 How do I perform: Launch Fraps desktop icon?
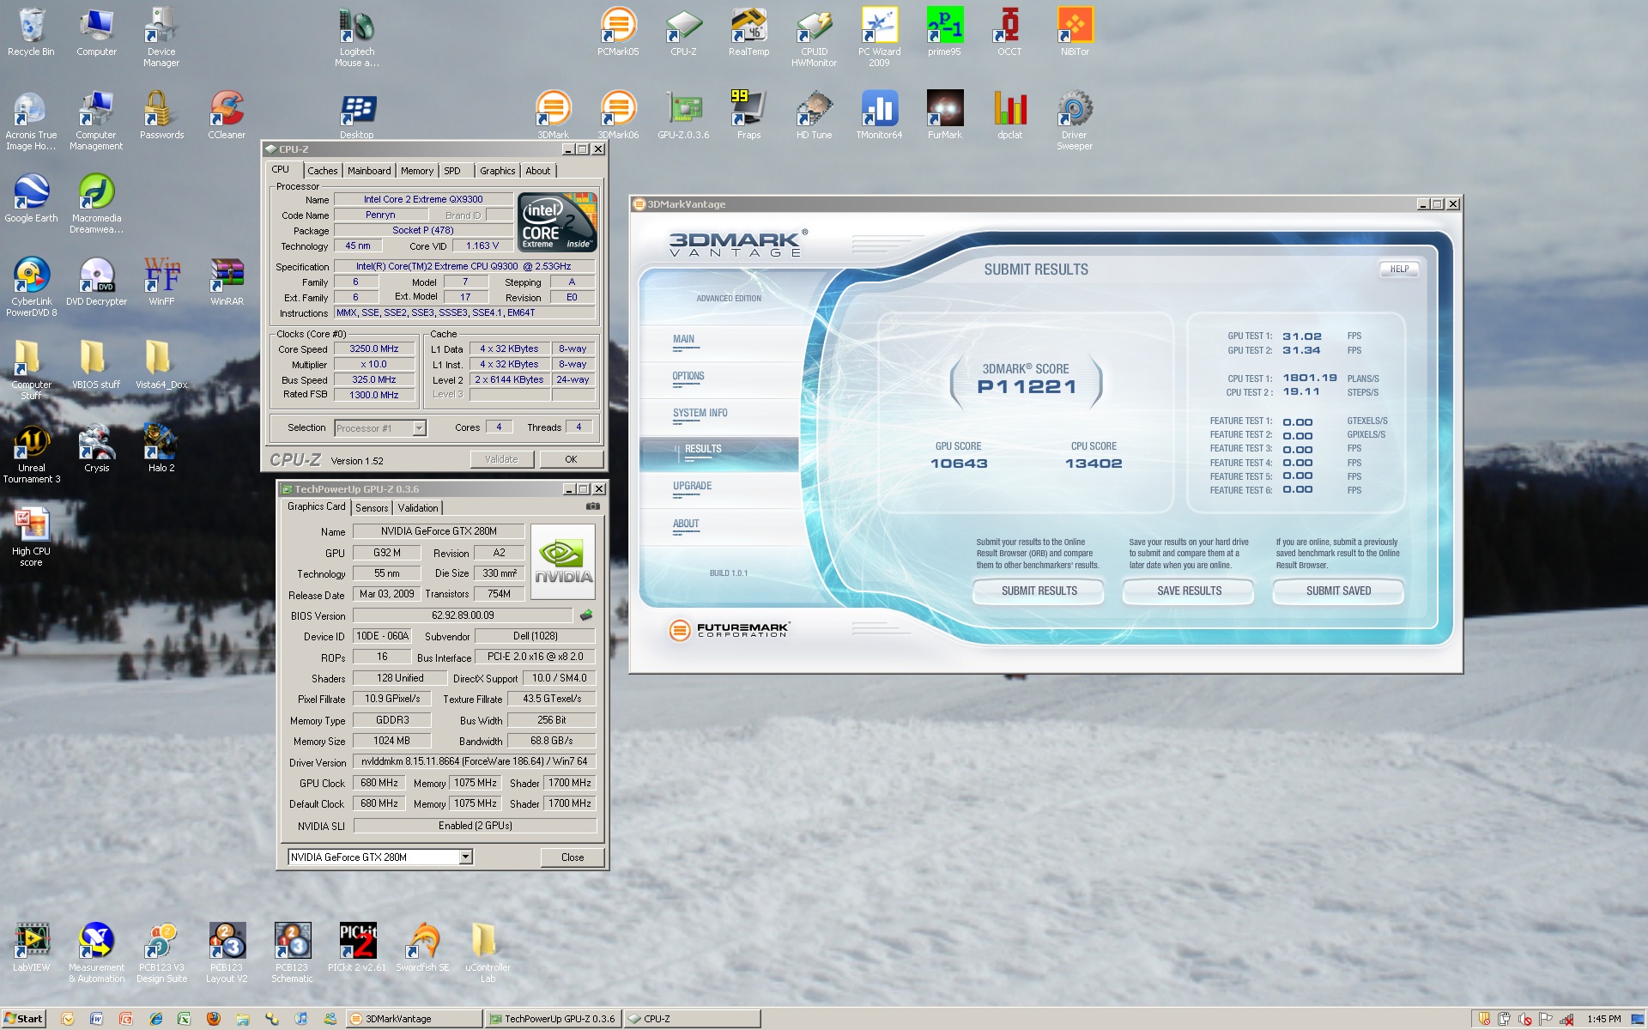coord(748,115)
